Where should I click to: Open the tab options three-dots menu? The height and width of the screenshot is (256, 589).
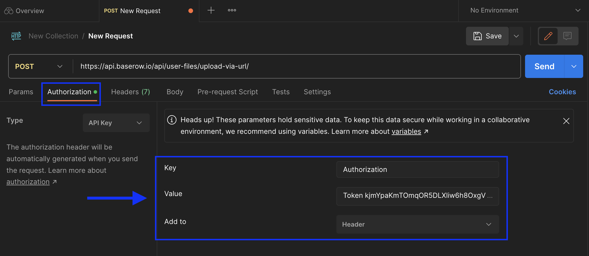(x=232, y=10)
